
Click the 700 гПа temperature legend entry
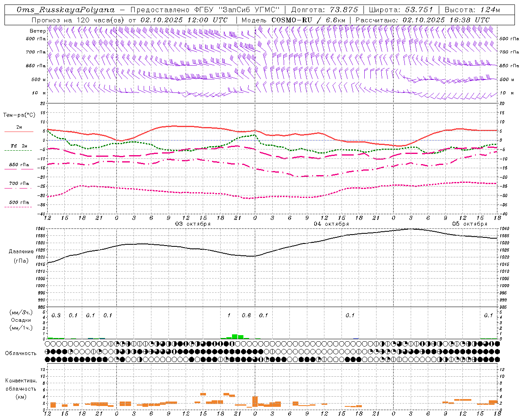pyautogui.click(x=19, y=183)
